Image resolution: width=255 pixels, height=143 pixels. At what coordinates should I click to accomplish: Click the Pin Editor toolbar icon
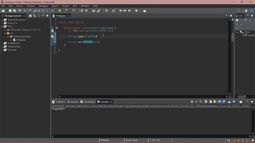point(145,11)
